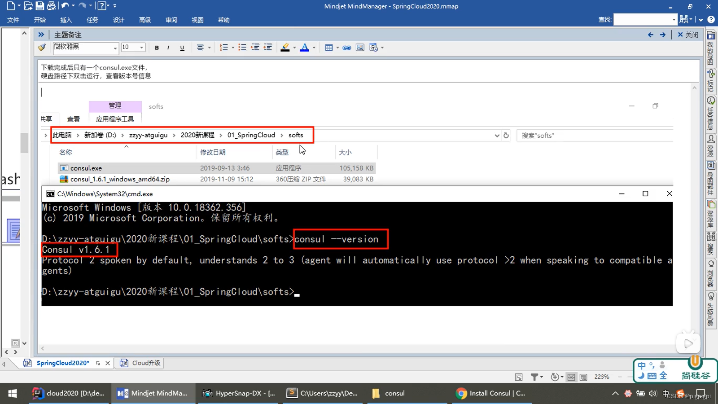Open HyperSnap-DX from taskbar
This screenshot has width=718, height=404.
[239, 393]
